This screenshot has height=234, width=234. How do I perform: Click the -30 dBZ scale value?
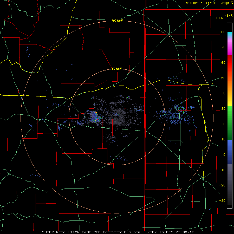(222, 200)
